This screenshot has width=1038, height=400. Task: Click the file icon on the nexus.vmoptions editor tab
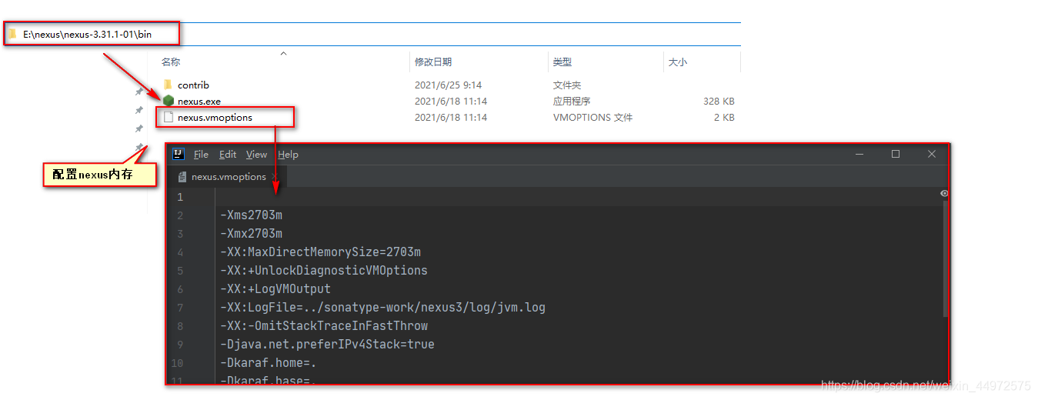[x=182, y=177]
